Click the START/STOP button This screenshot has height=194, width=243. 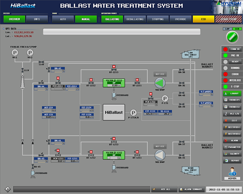228,19
